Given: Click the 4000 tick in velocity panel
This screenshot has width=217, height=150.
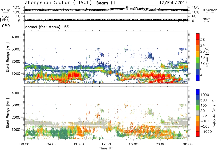Looking at the screenshot, I should pyautogui.click(x=16, y=93).
